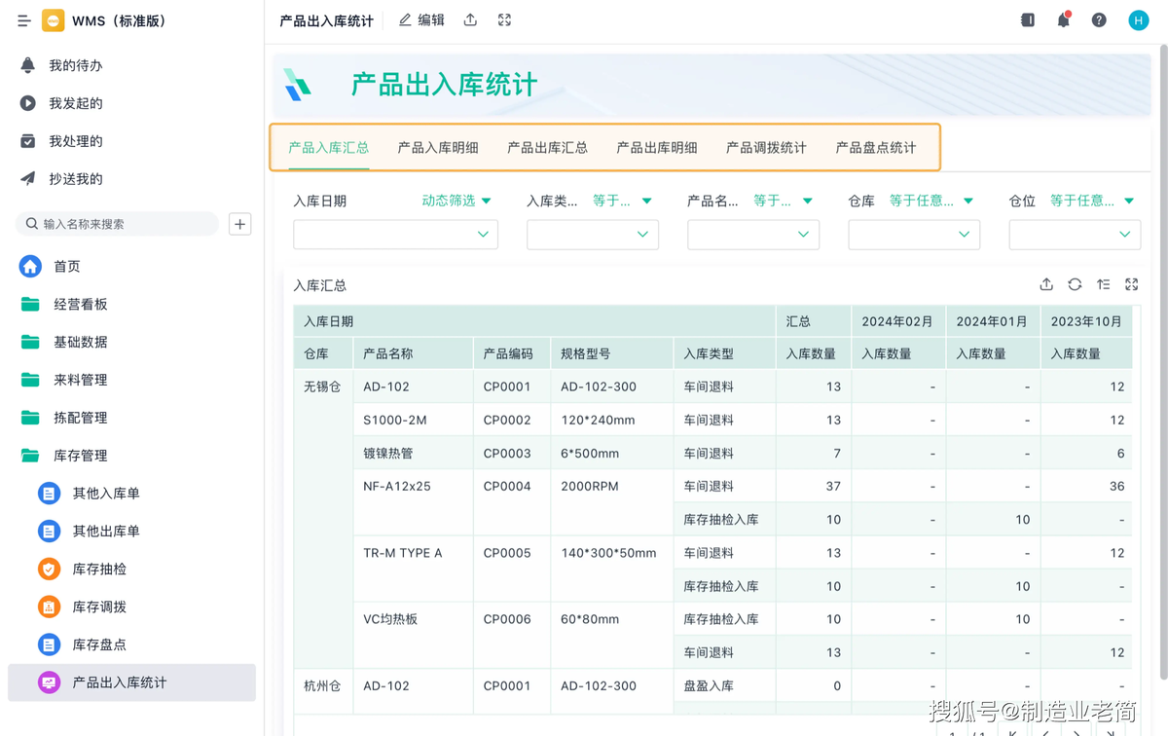Expand the 仓库 selection dropdown box
1168x736 pixels.
(x=913, y=235)
